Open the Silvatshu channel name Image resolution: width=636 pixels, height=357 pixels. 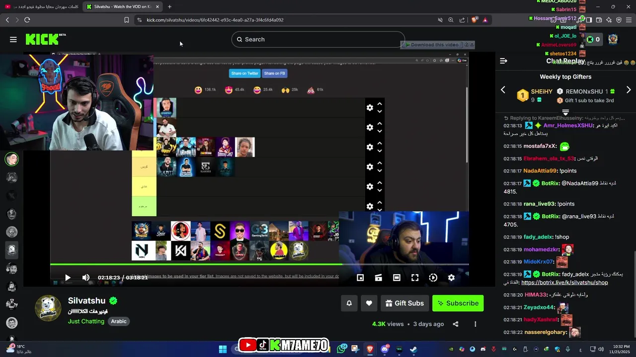[87, 300]
